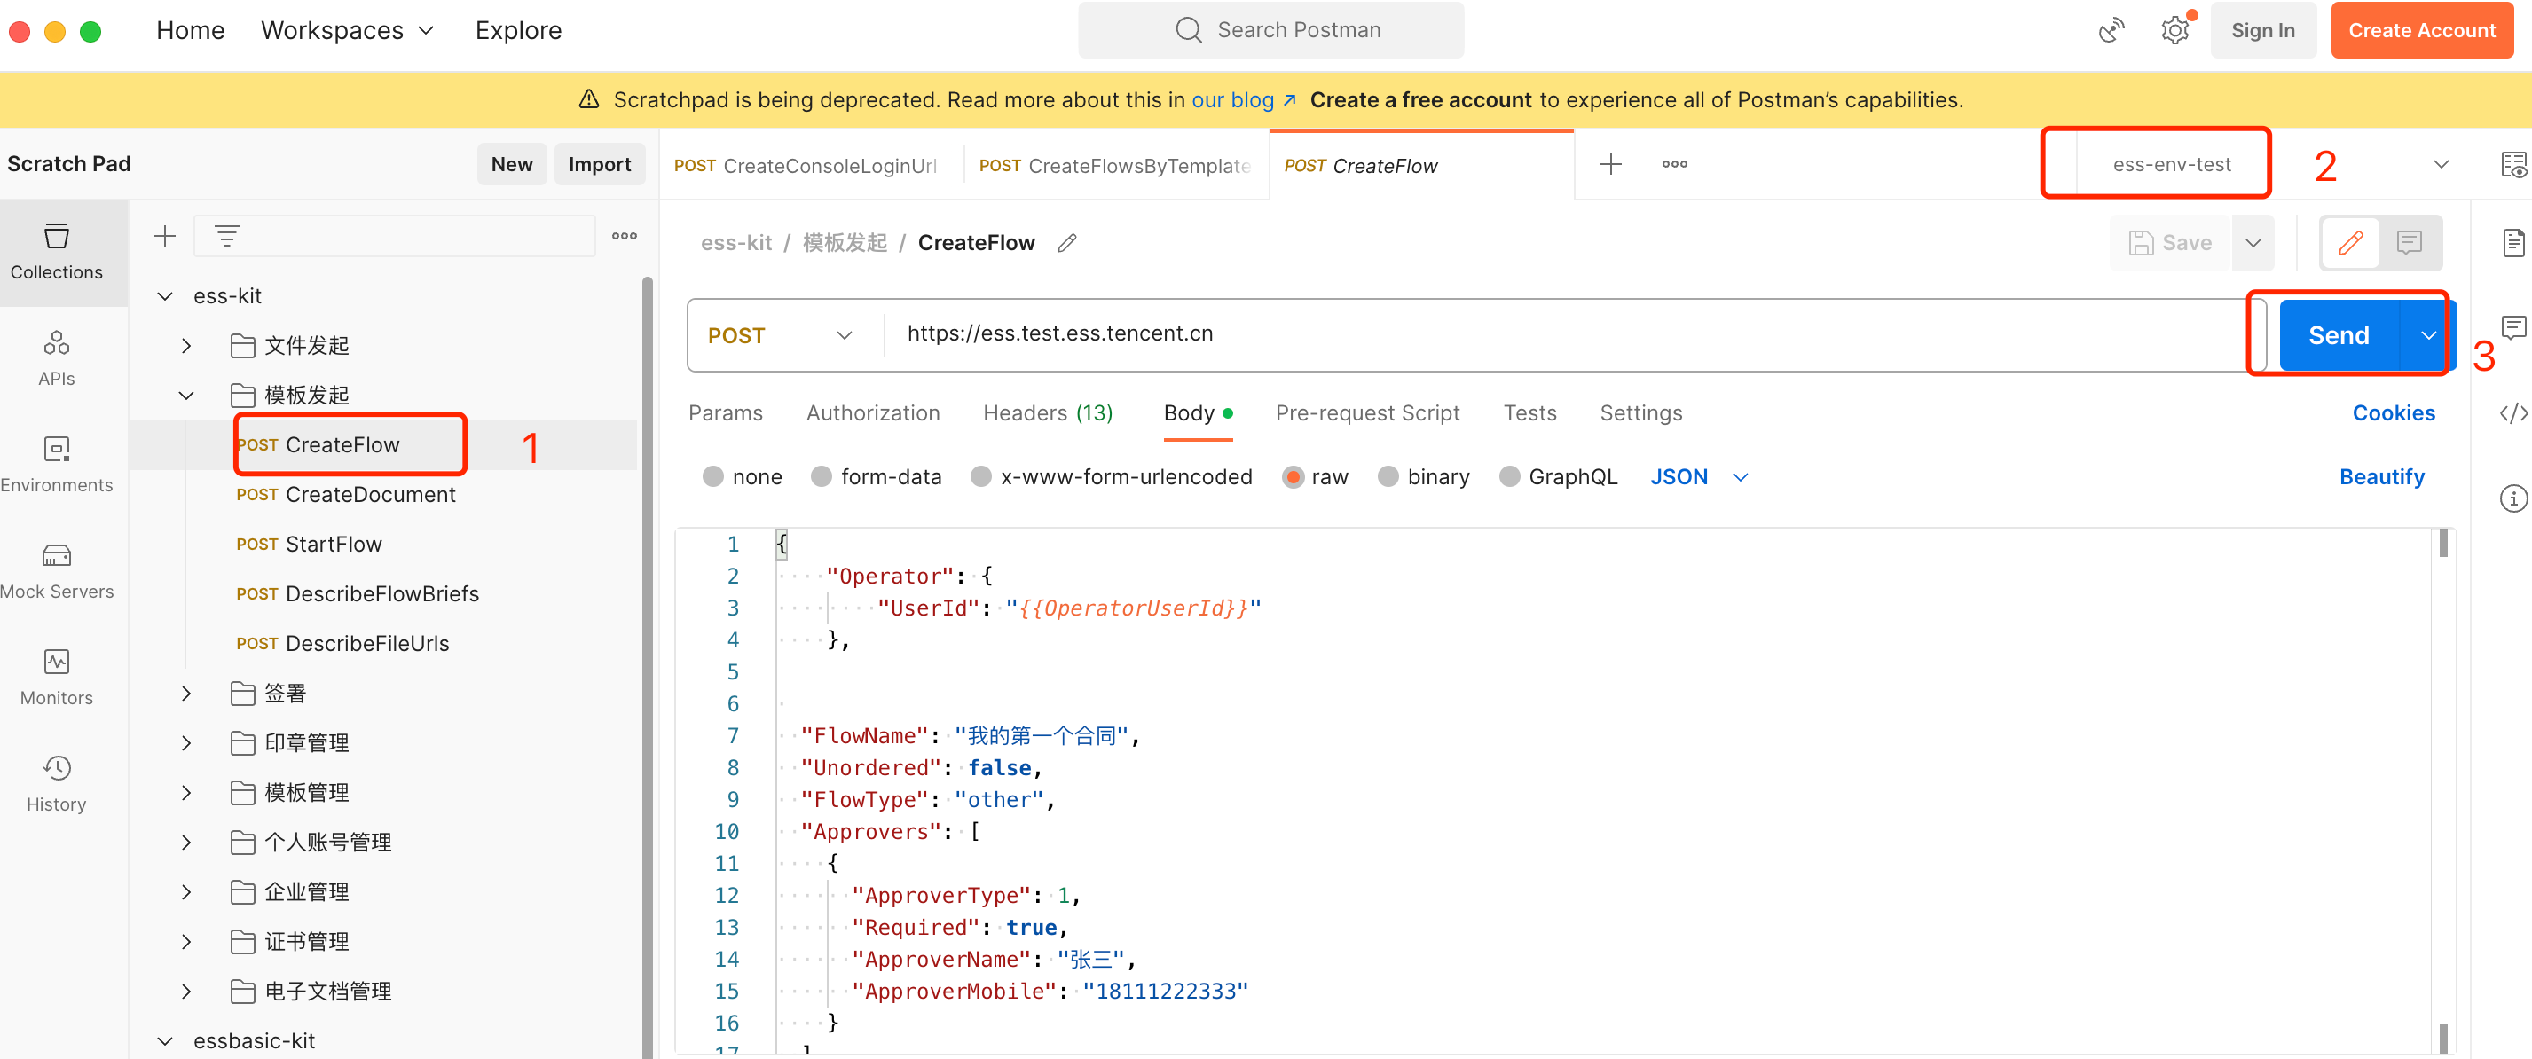This screenshot has height=1059, width=2532.
Task: Select the none body type
Action: pos(713,476)
